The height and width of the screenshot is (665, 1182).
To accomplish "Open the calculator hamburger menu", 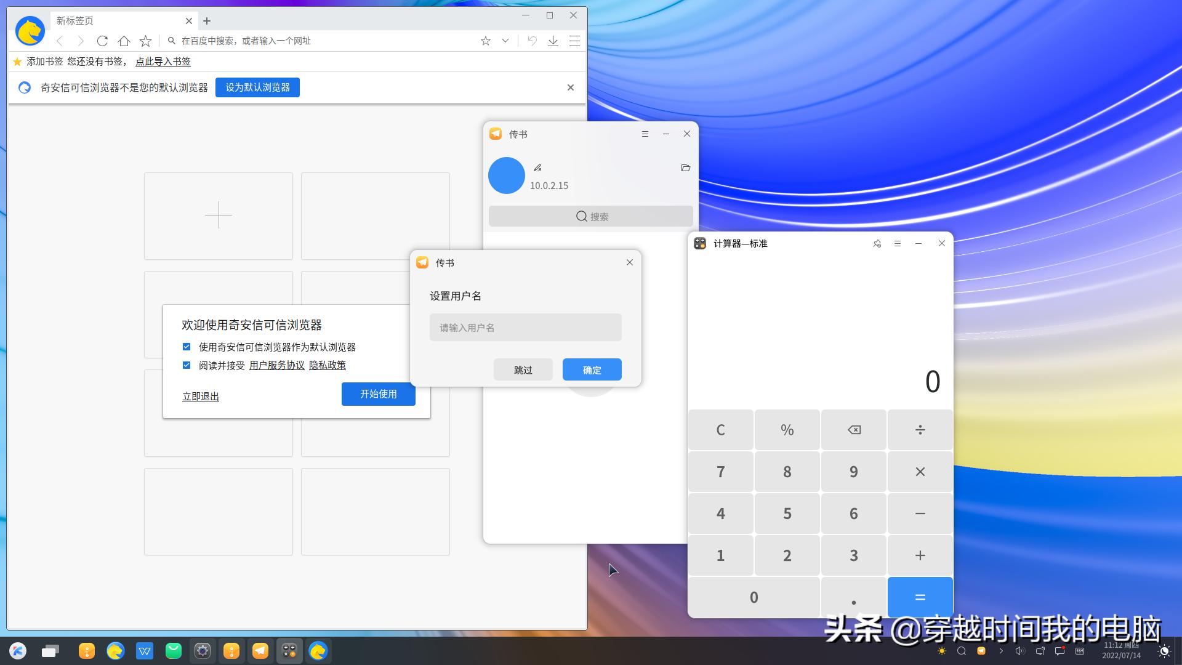I will 898,243.
